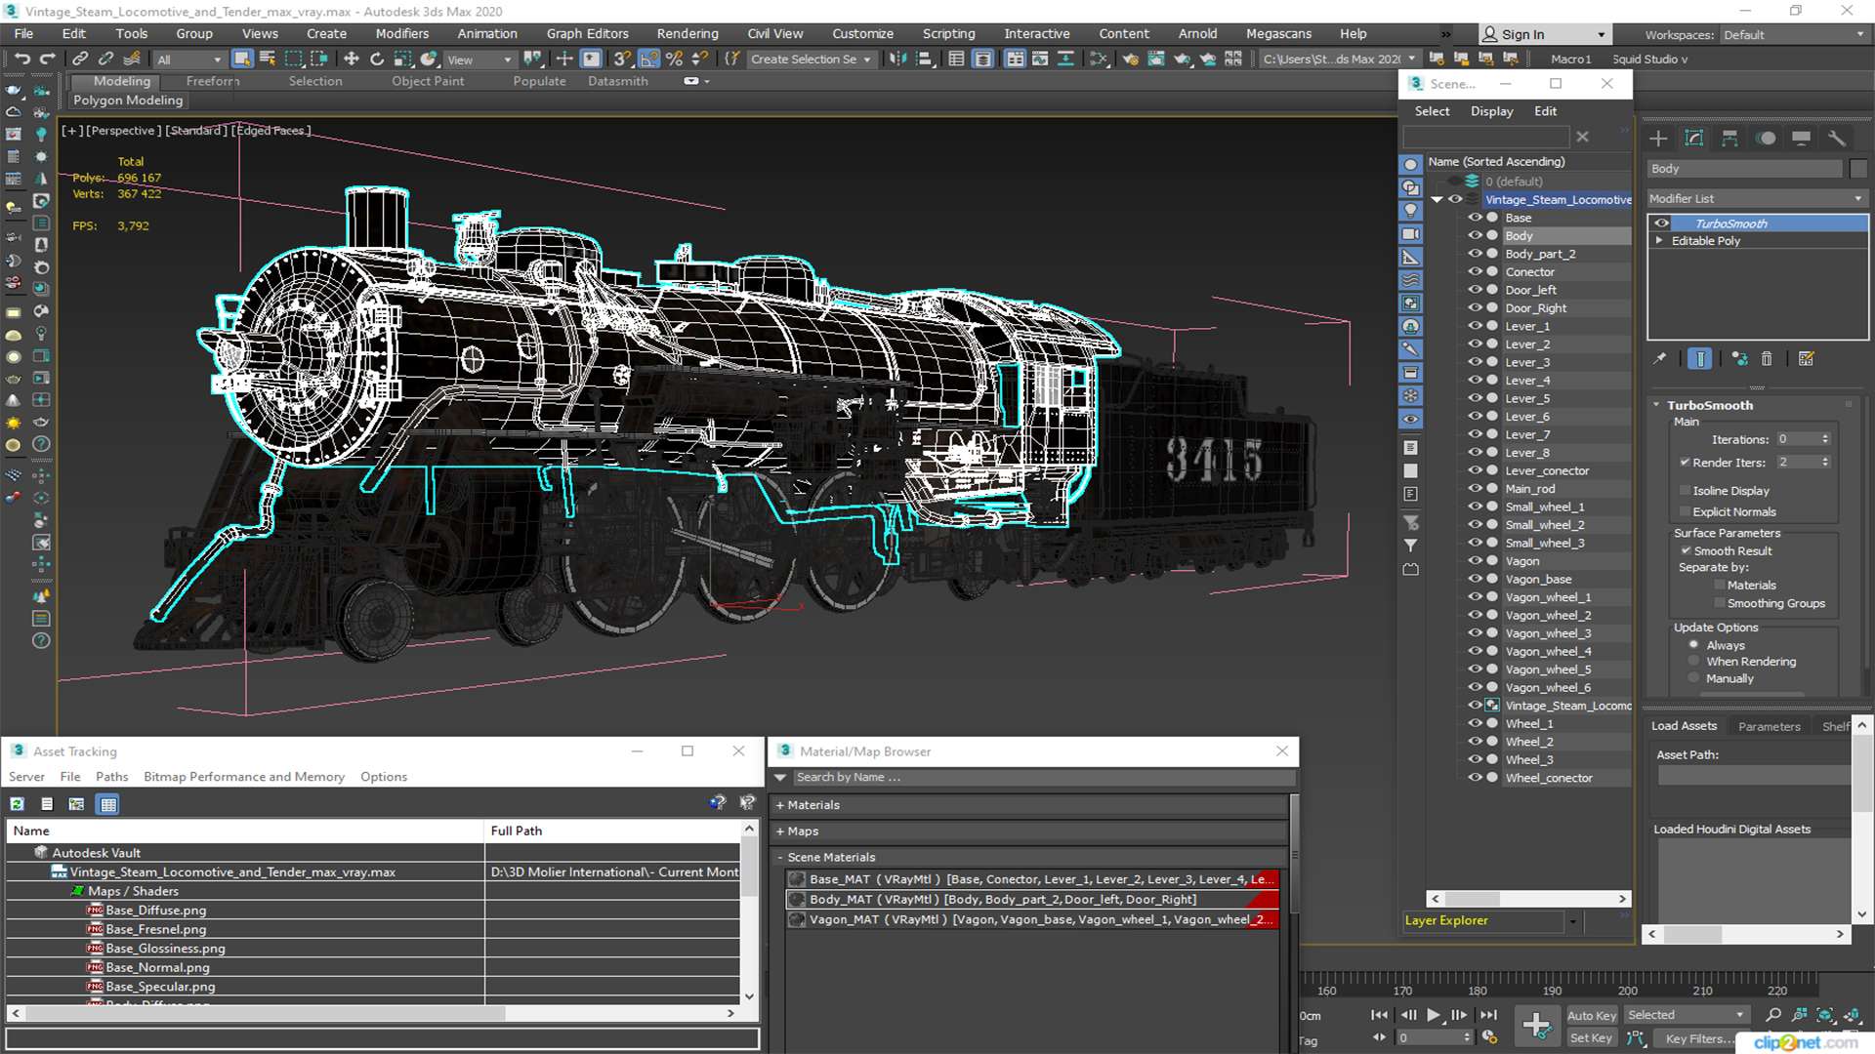Open the Load Assets tab
This screenshot has width=1875, height=1054.
click(1684, 726)
